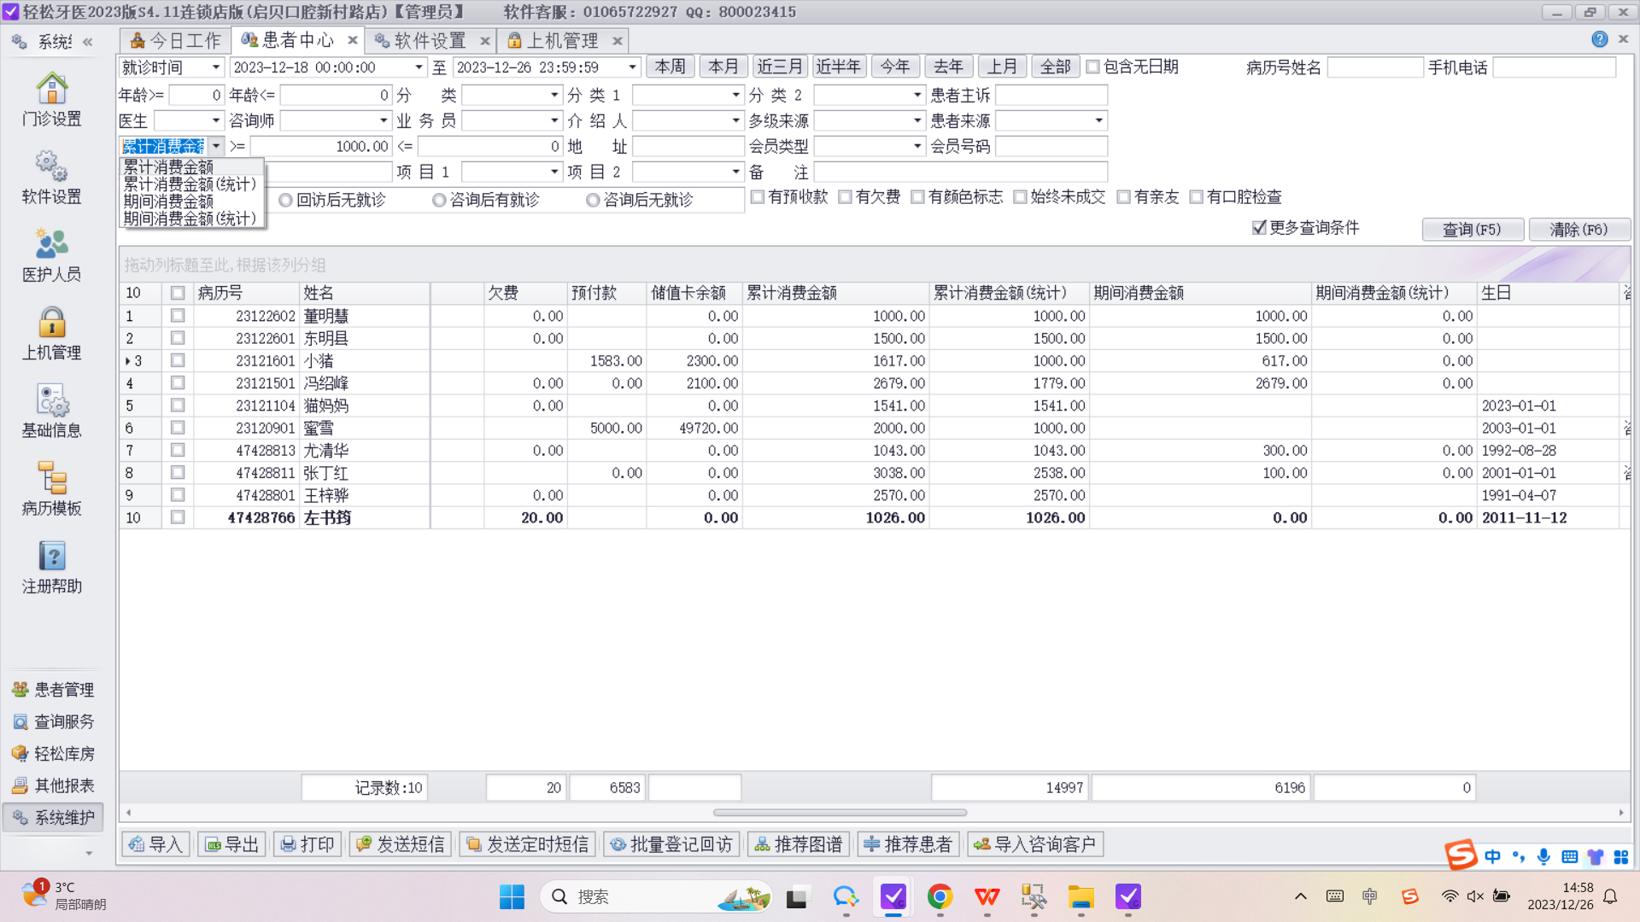Open 其他报表 in sidebar list
This screenshot has width=1640, height=922.
pos(53,785)
